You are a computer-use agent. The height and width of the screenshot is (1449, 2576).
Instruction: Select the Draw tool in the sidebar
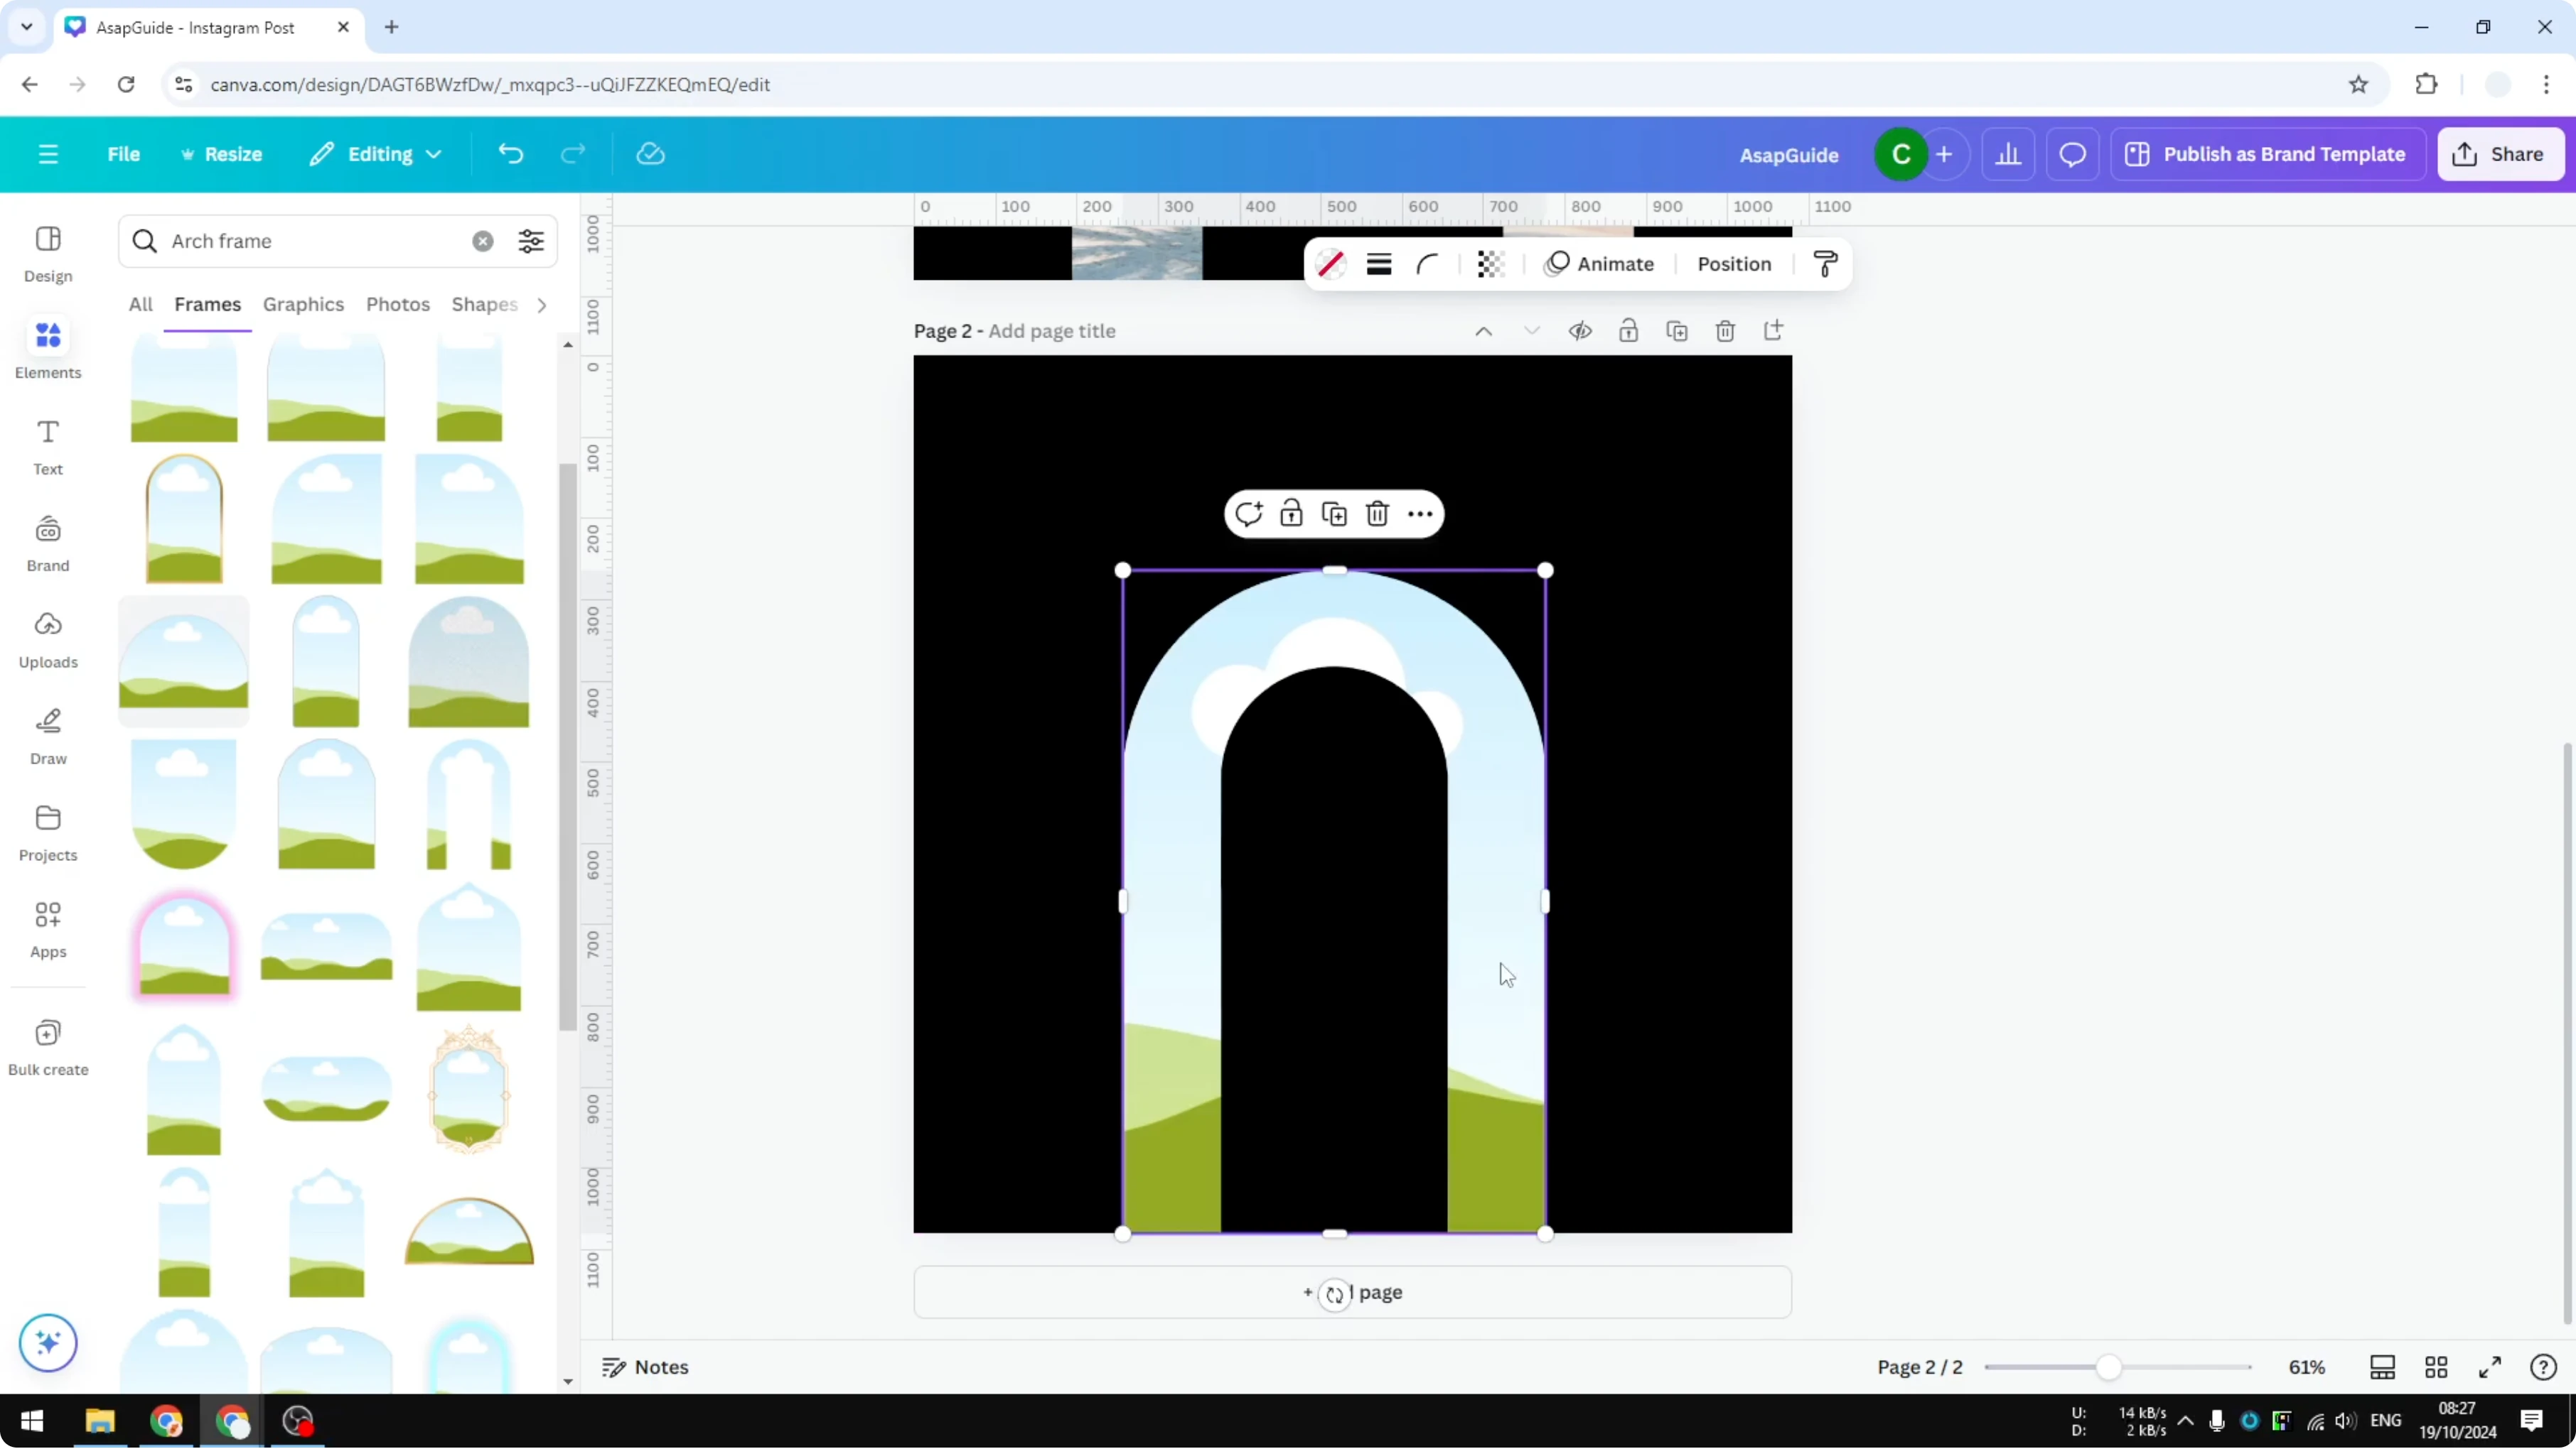point(47,737)
